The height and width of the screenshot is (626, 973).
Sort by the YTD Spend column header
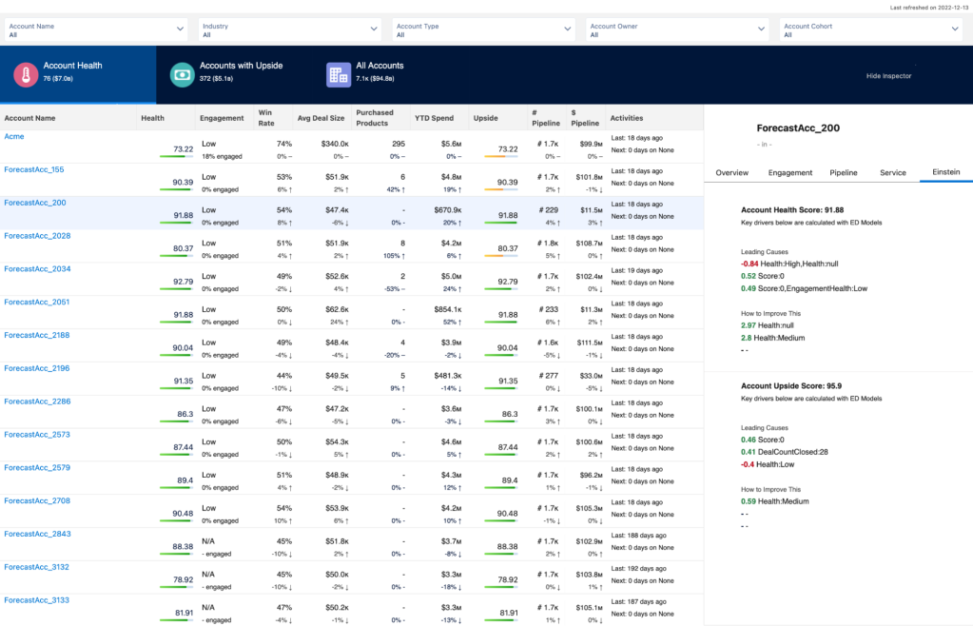(x=437, y=117)
